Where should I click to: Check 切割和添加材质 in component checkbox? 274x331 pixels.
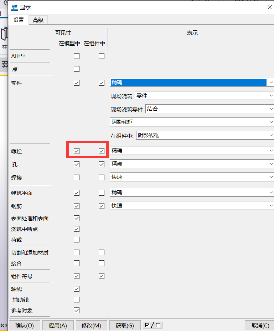[102, 252]
